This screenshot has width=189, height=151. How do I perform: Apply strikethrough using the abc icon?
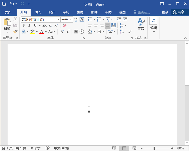pyautogui.click(x=44, y=25)
